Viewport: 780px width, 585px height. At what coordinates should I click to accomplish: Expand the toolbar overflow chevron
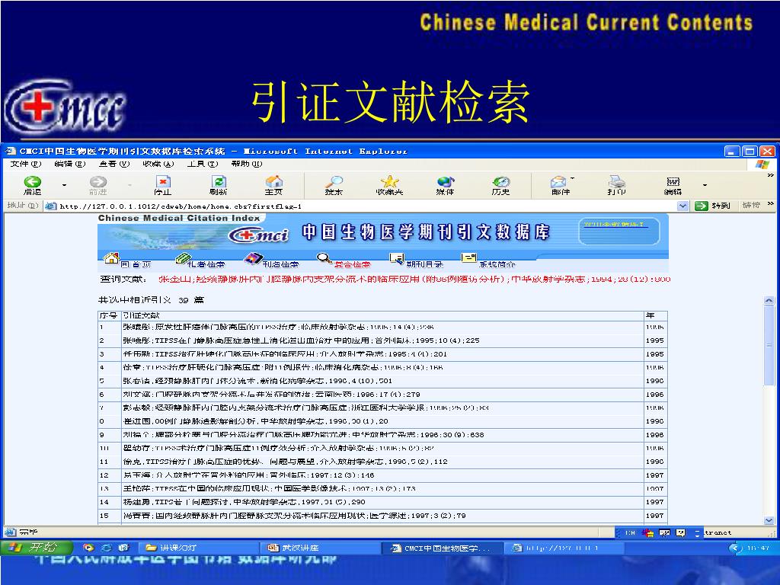[771, 175]
